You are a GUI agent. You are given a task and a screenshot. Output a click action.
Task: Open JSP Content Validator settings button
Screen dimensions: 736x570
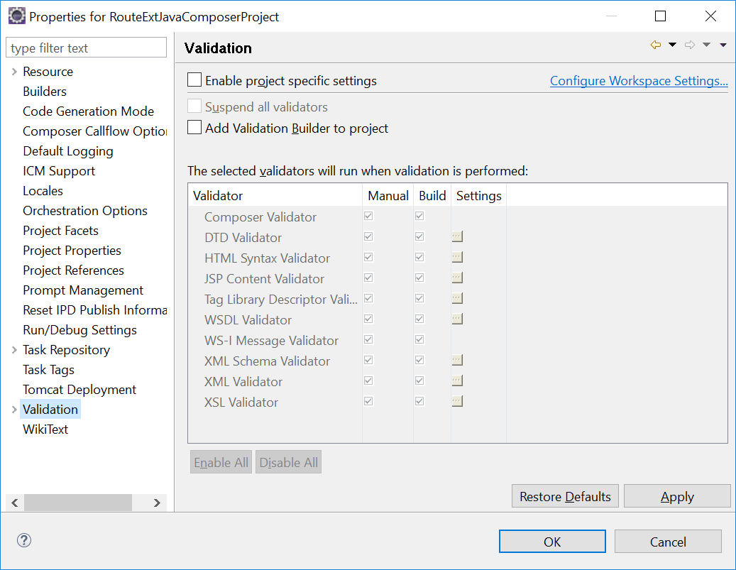click(457, 278)
